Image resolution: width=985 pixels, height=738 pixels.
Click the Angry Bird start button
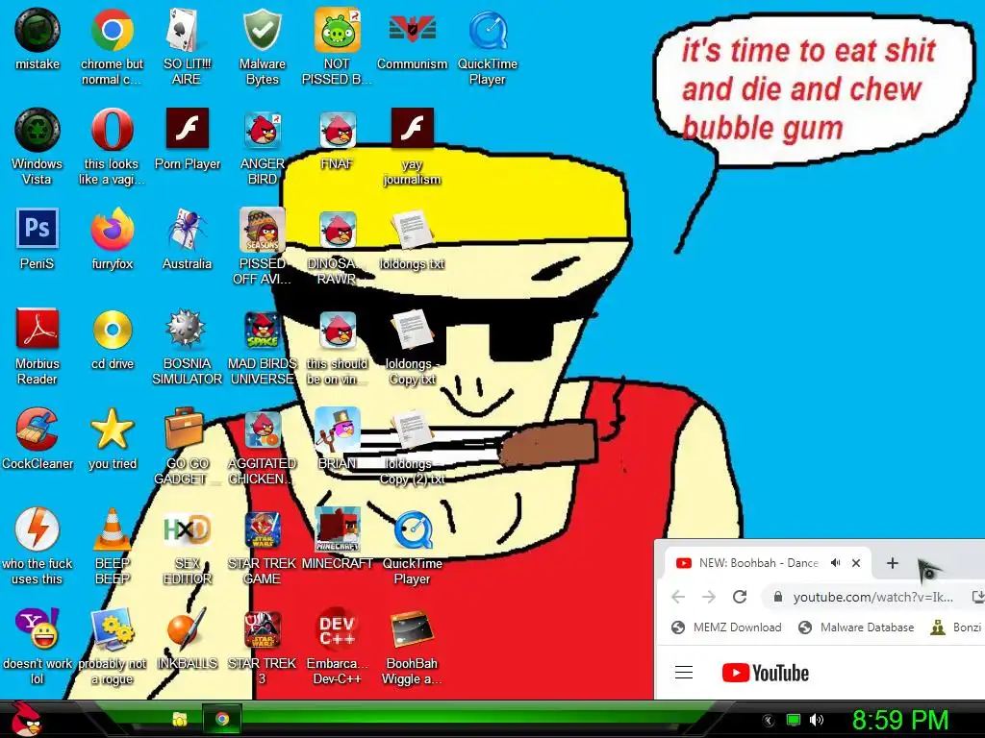pyautogui.click(x=26, y=719)
